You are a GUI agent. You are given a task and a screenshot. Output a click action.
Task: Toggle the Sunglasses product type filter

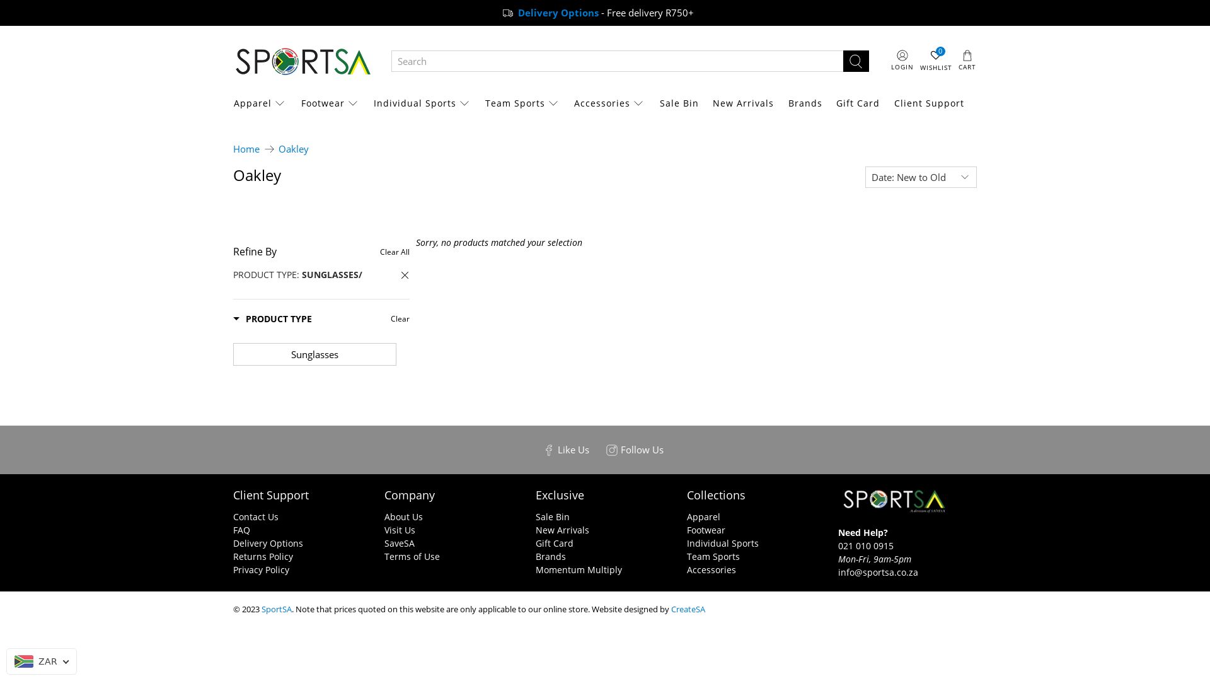point(314,354)
